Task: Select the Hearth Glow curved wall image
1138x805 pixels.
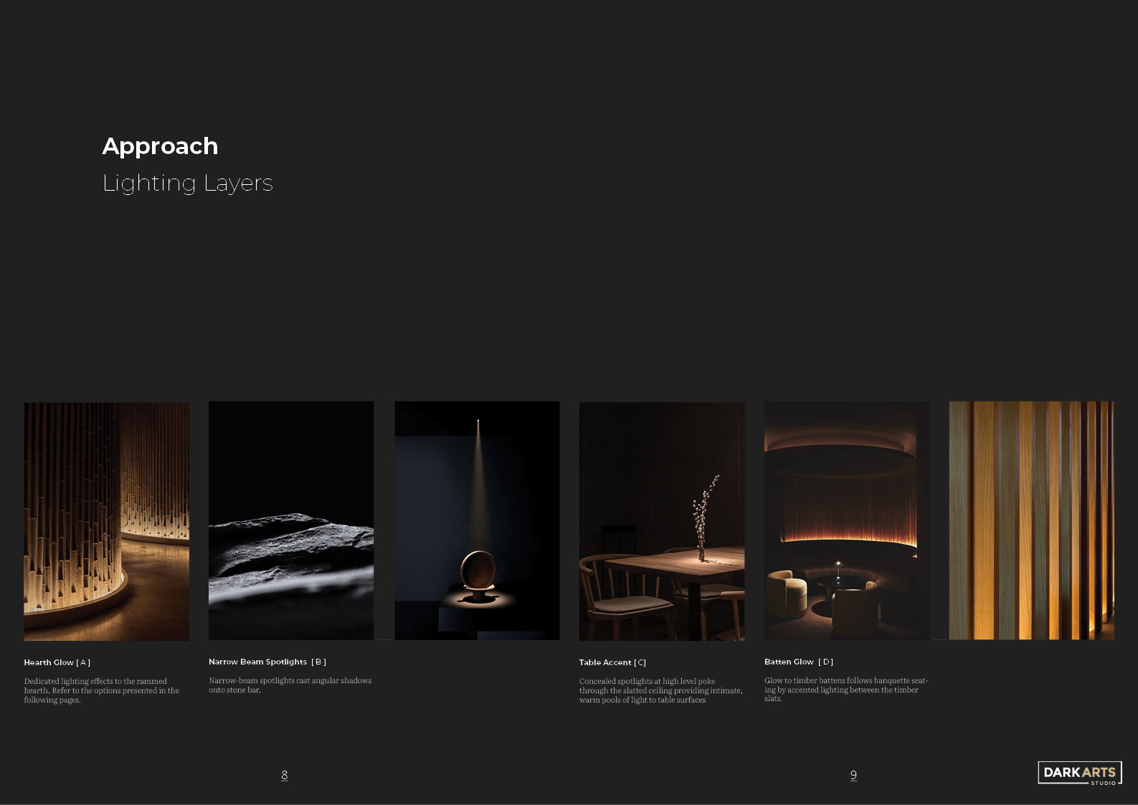Action: [106, 521]
